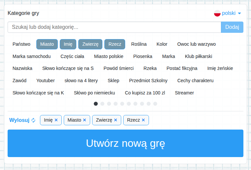
Task: Choose the Postać fikcyjna category
Action: coord(182,69)
